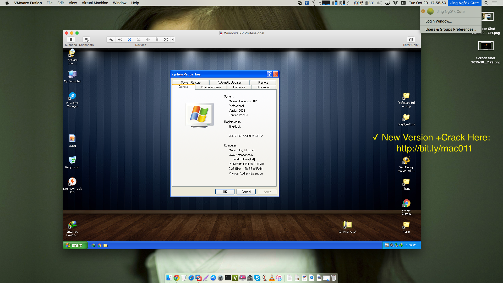Click the hard disk device icon

[x=129, y=40]
